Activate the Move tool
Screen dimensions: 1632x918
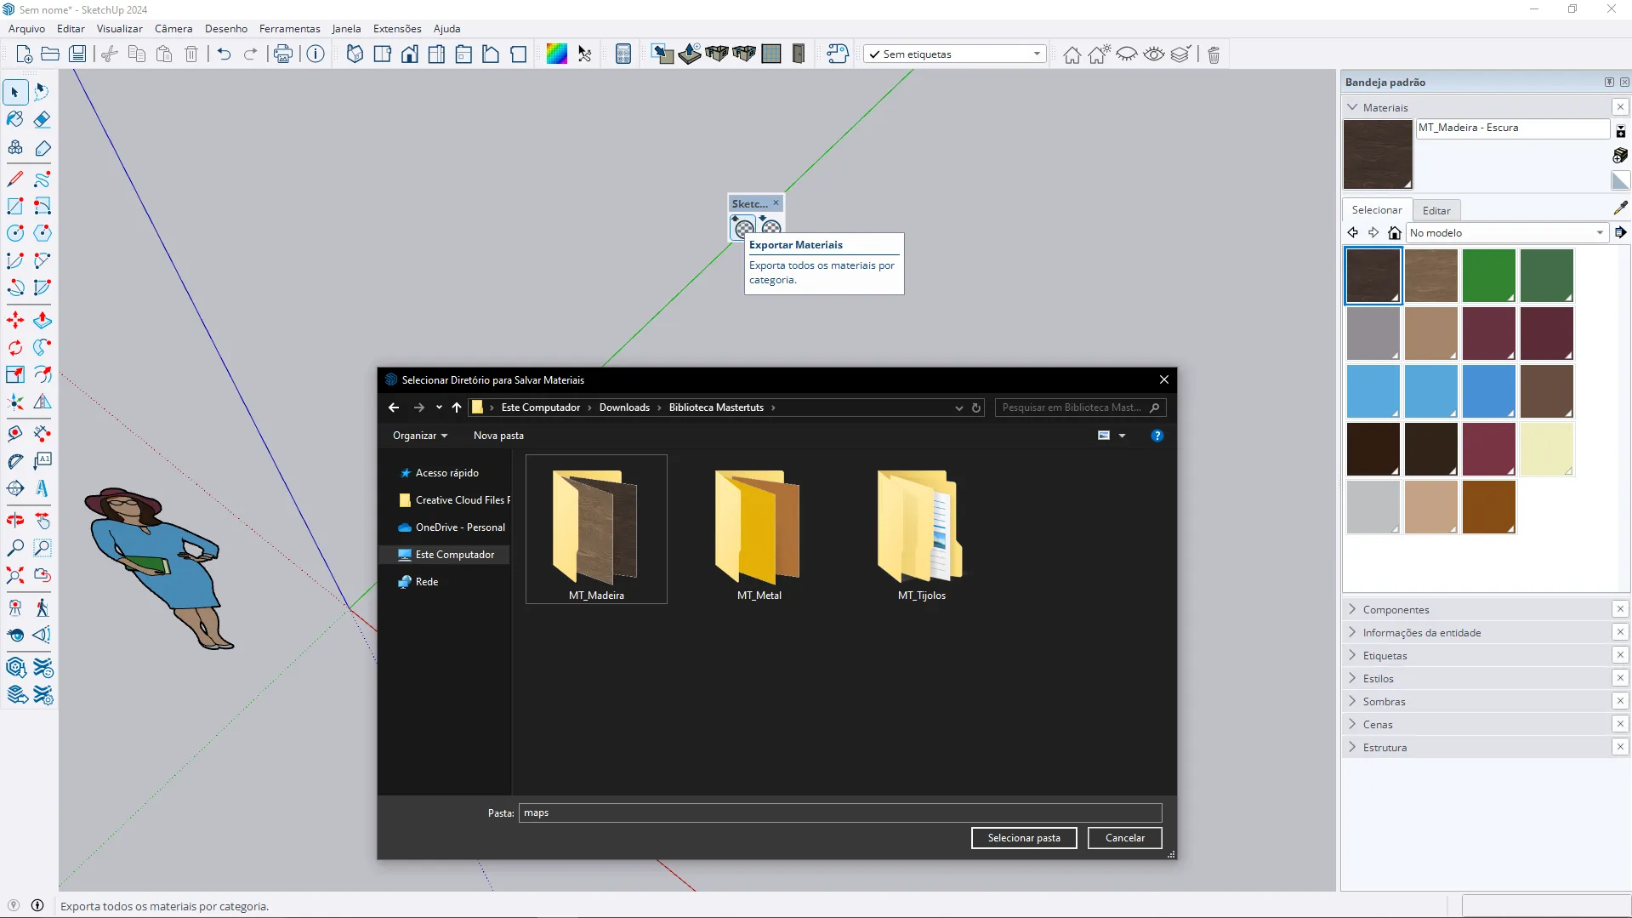(x=15, y=321)
